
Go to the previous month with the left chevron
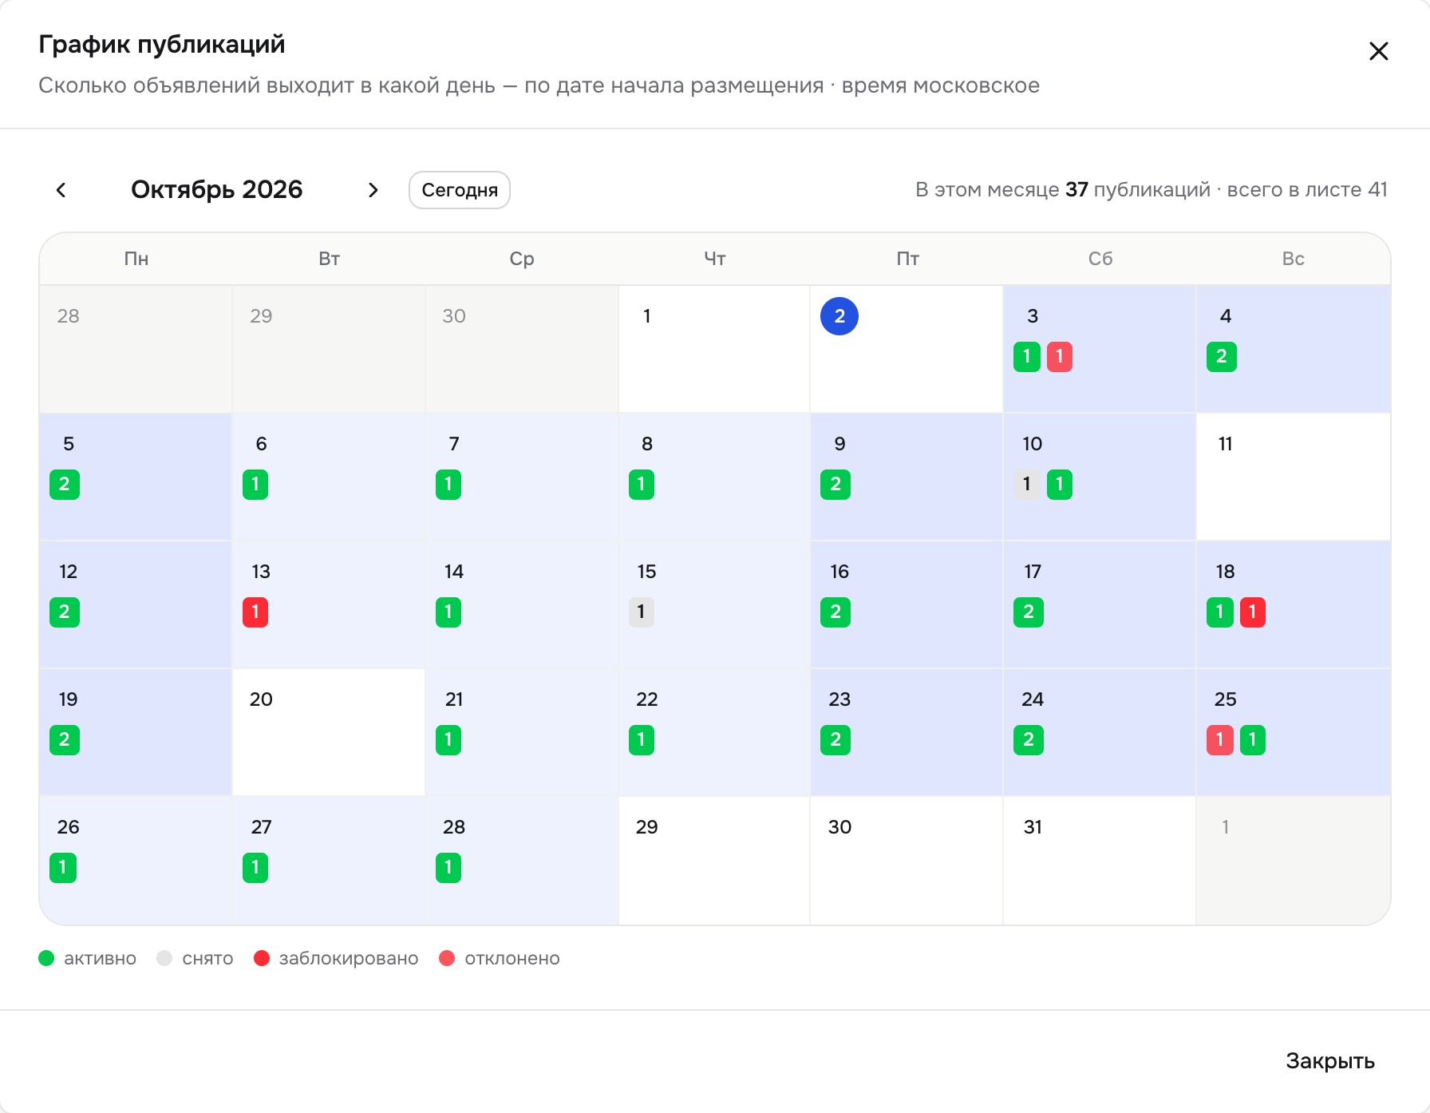(61, 190)
